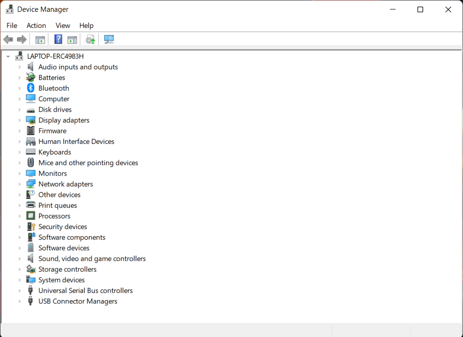The image size is (463, 337).
Task: Select the Software devices row
Action: click(64, 248)
